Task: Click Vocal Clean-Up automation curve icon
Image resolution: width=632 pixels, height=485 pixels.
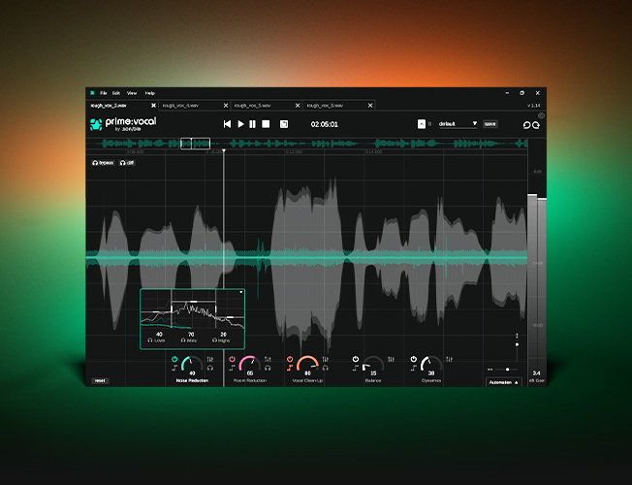Action: pyautogui.click(x=290, y=368)
